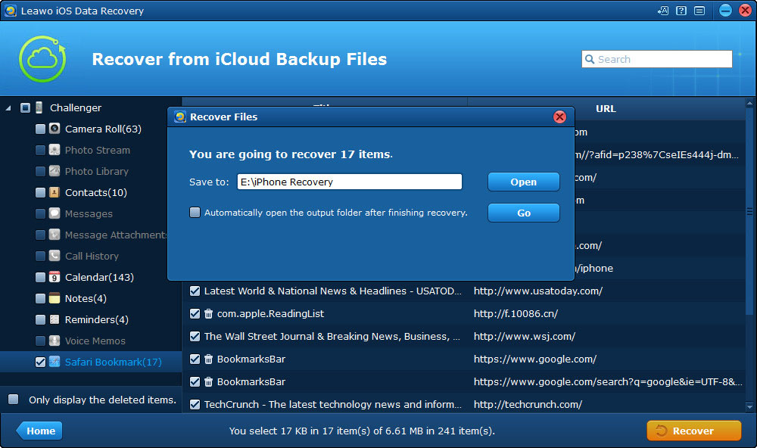This screenshot has width=757, height=448.
Task: Click the Contacts icon in sidebar
Action: point(55,192)
